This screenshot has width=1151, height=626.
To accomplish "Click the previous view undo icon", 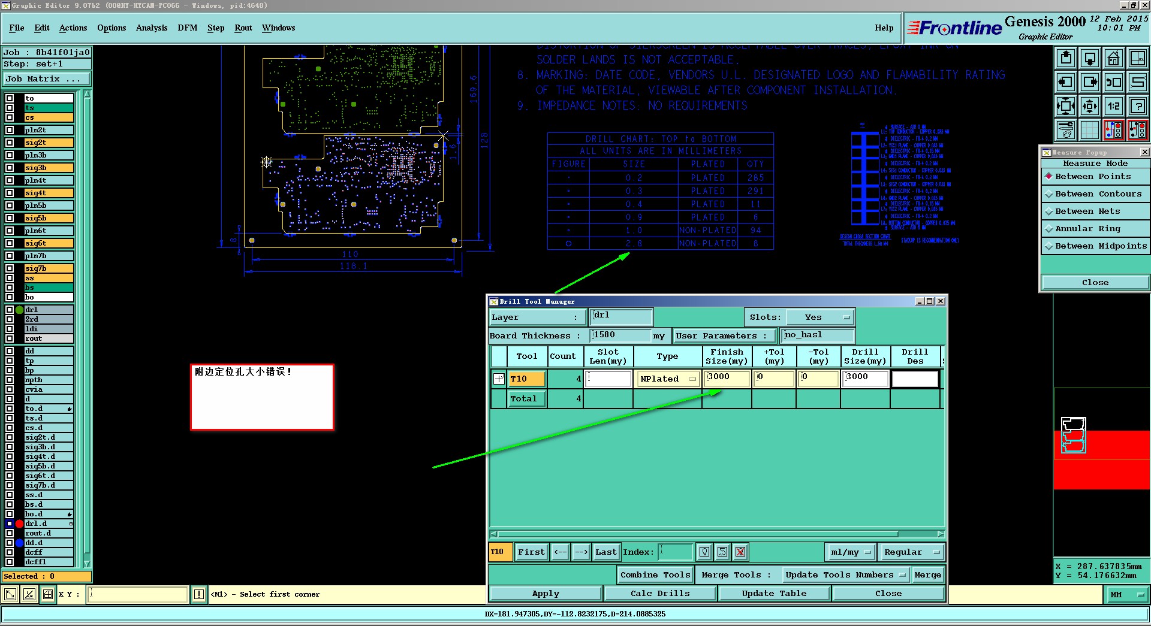I will (1114, 82).
